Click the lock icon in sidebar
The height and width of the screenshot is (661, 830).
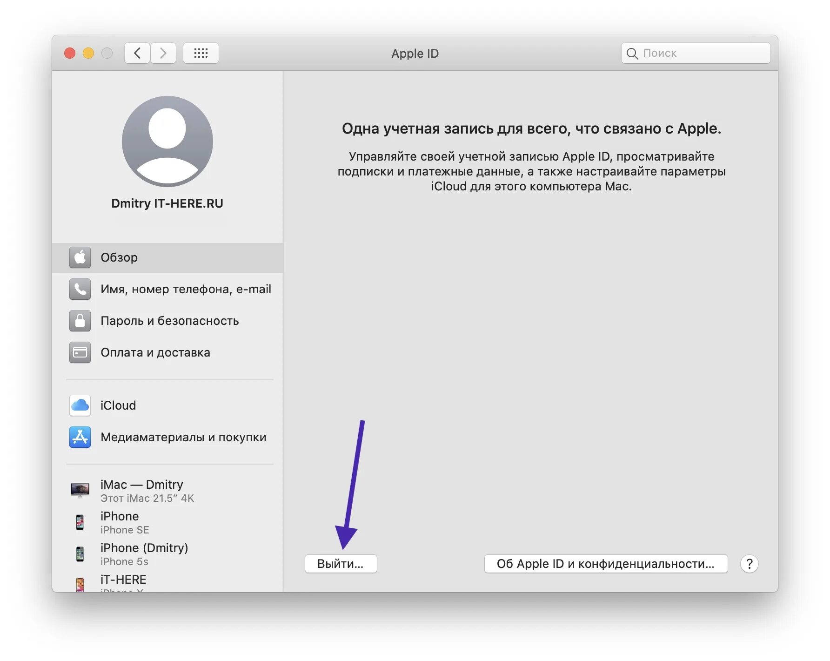(80, 321)
